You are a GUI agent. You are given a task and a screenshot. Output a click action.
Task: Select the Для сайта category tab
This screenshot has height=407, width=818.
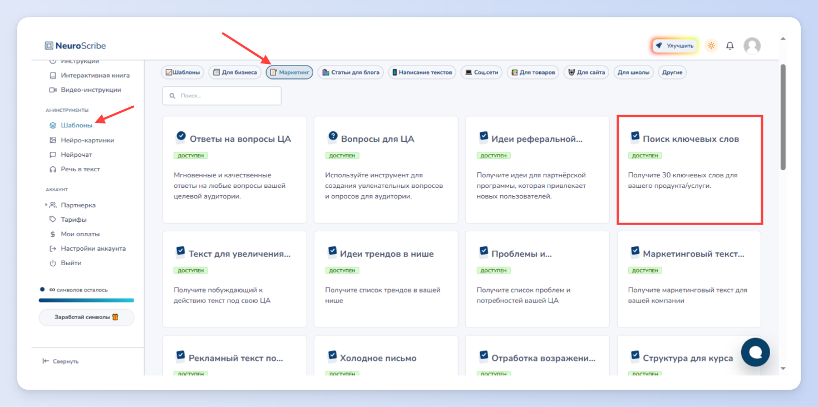(587, 72)
